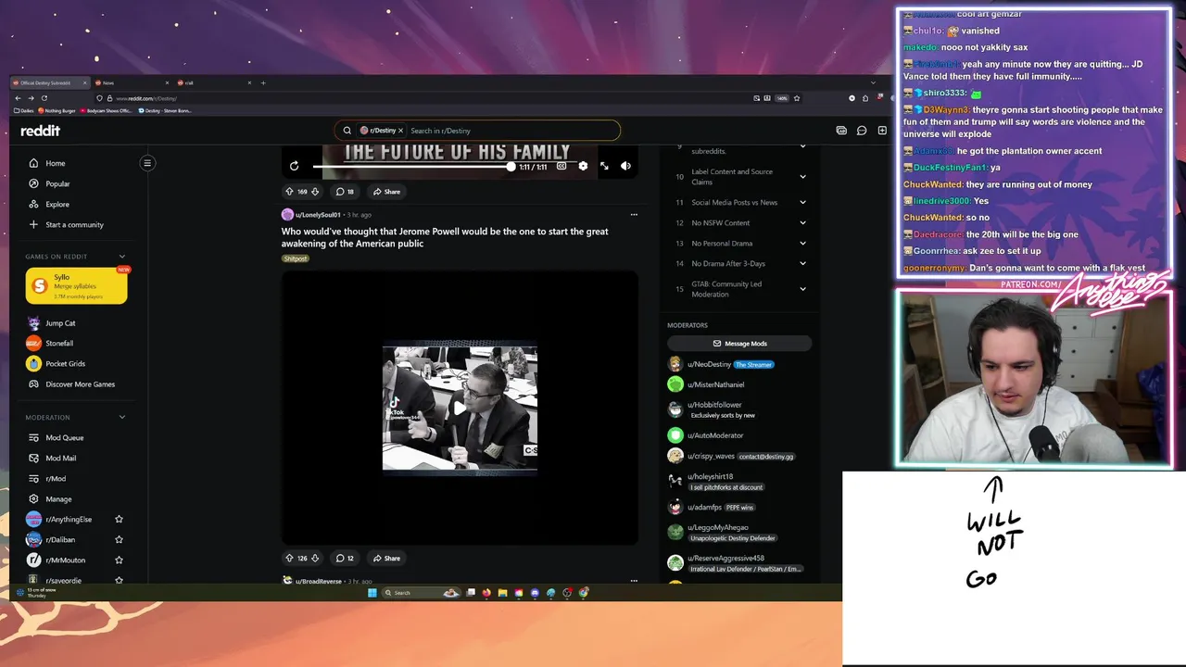
Task: Mute the video volume
Action: click(625, 166)
